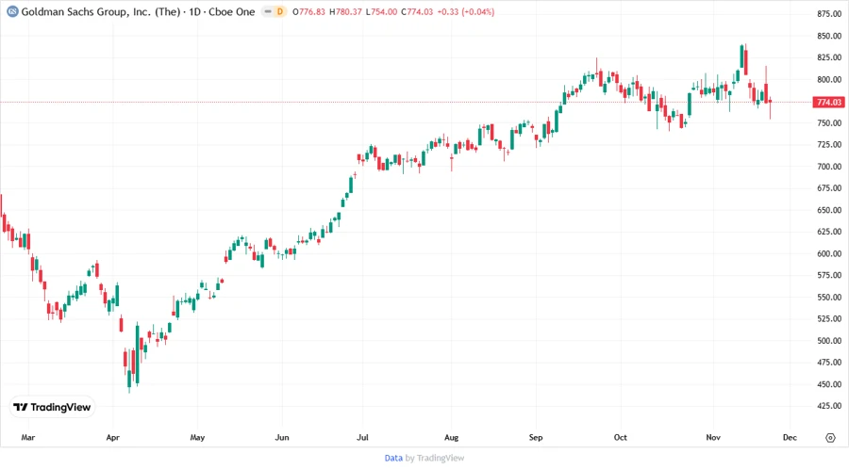
Task: Click the 'May' time axis label
Action: tap(198, 437)
